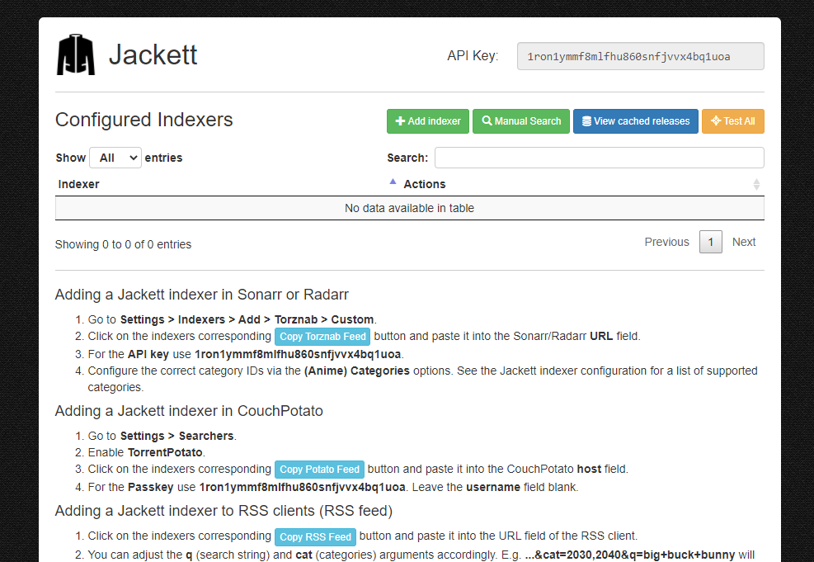This screenshot has width=814, height=562.
Task: Click the Copy Torznab Feed badge
Action: tap(322, 337)
